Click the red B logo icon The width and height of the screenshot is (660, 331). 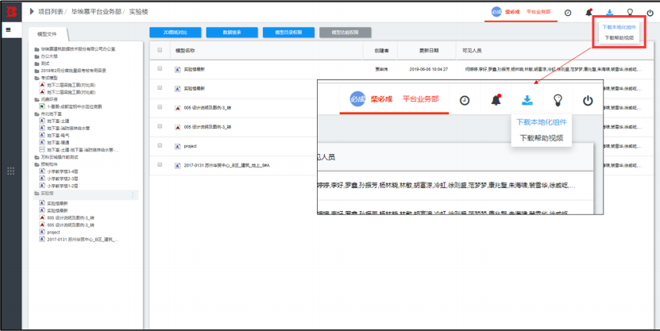(x=11, y=12)
